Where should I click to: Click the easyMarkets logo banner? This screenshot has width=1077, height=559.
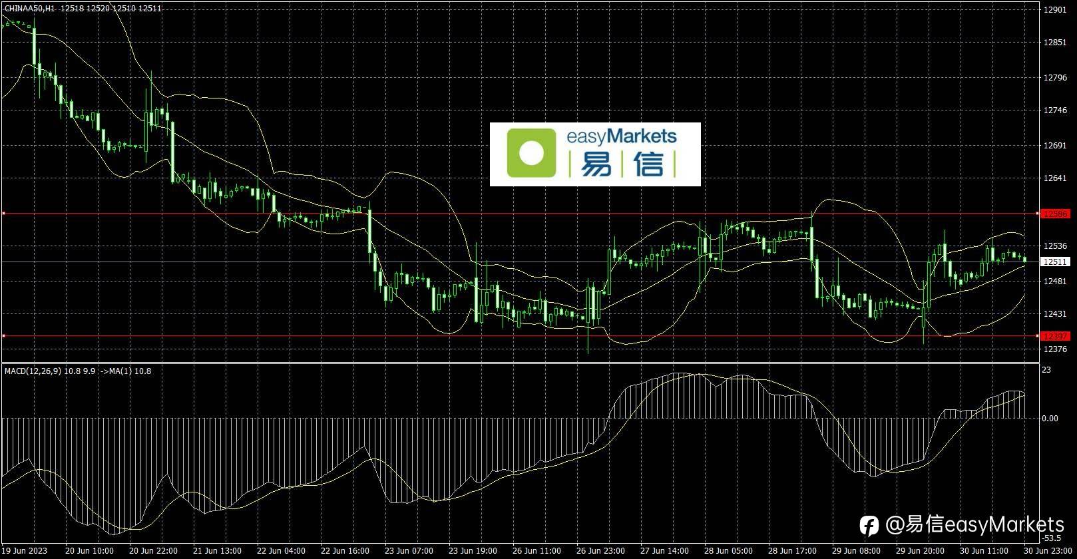coord(595,154)
